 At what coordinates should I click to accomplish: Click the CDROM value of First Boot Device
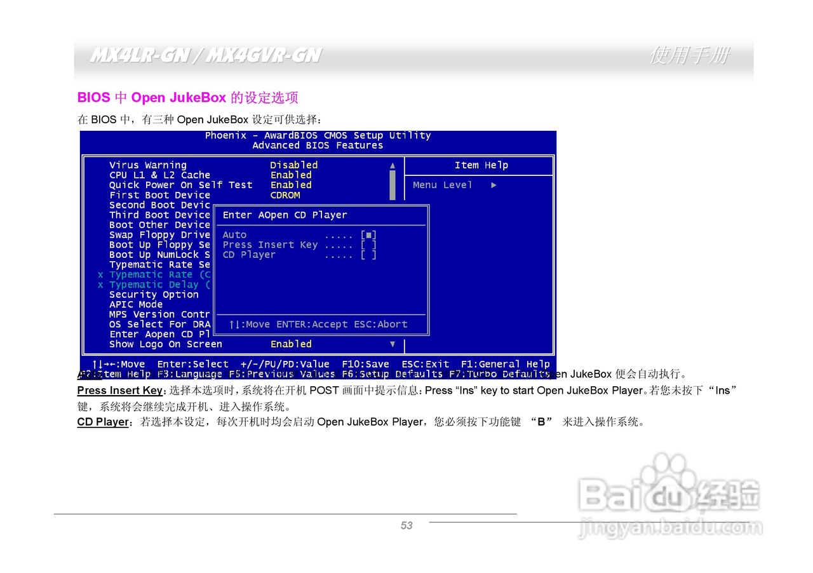[x=285, y=195]
